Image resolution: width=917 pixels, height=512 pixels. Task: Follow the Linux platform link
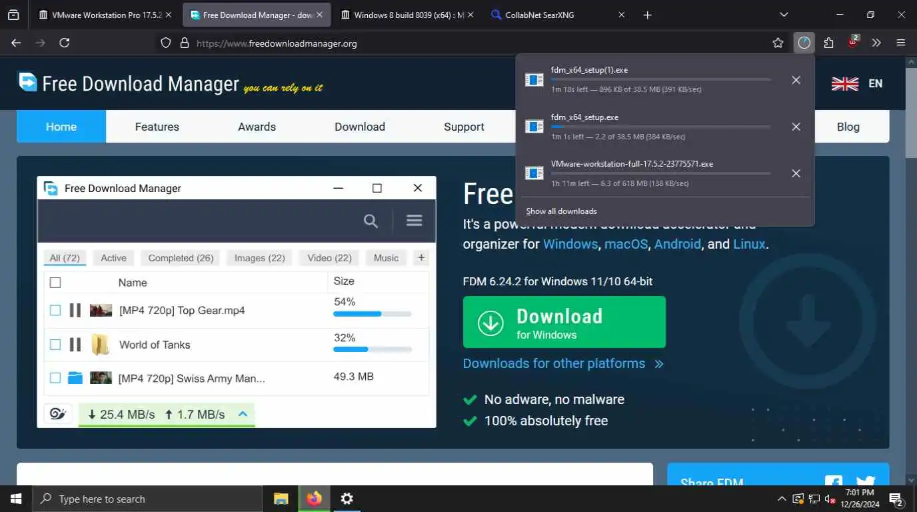click(x=749, y=244)
